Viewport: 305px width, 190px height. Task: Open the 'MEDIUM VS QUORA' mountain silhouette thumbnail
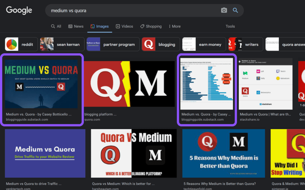coord(41,84)
